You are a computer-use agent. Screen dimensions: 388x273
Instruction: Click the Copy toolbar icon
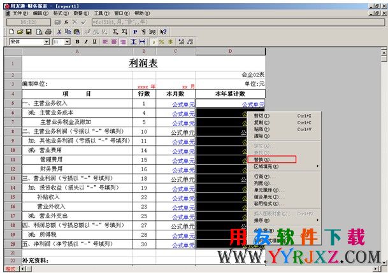(68, 32)
